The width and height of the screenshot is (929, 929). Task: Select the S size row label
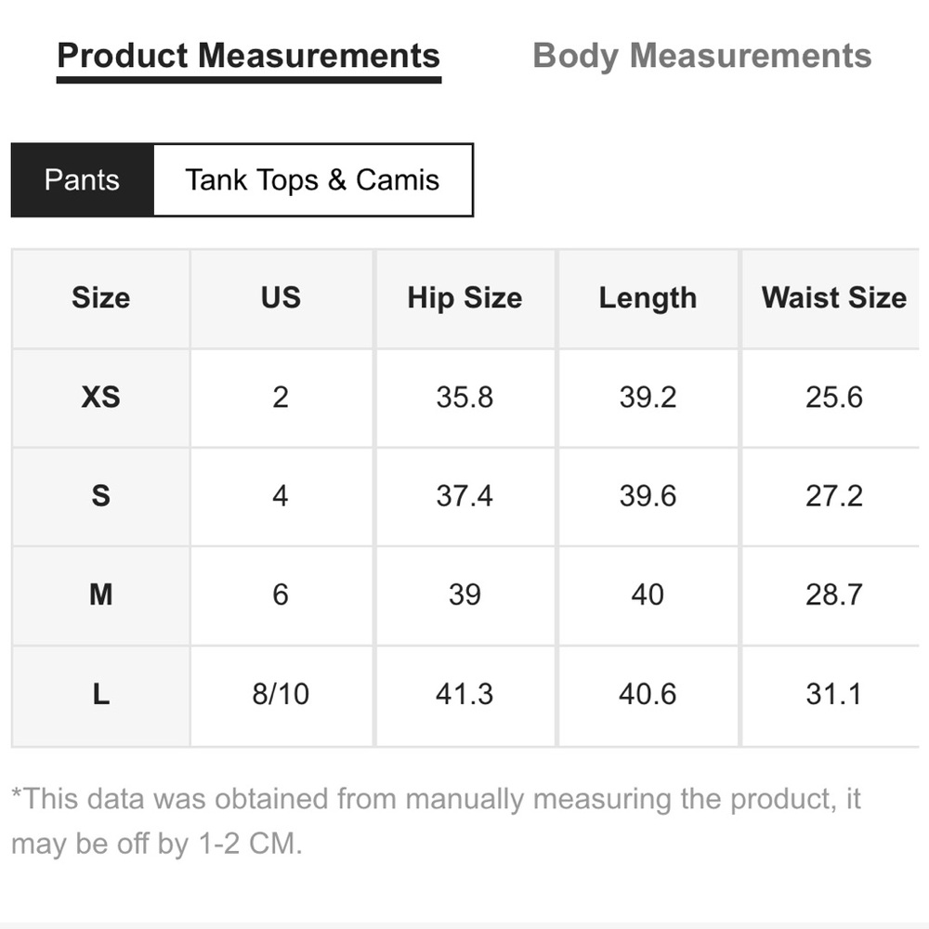[100, 496]
